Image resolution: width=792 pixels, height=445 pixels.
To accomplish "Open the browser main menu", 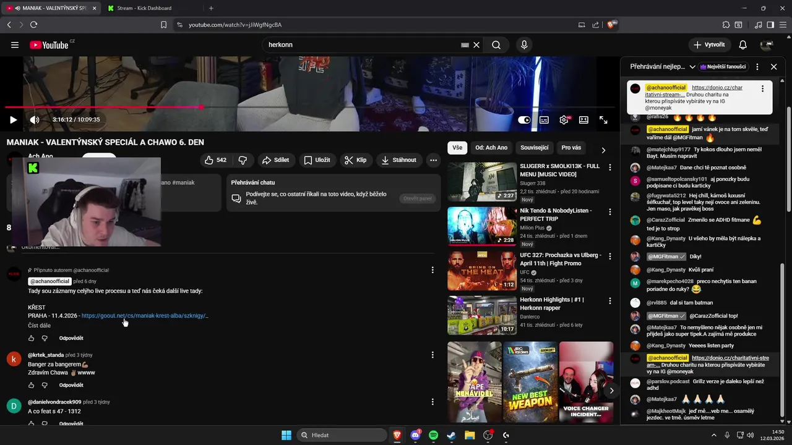I will tap(783, 25).
